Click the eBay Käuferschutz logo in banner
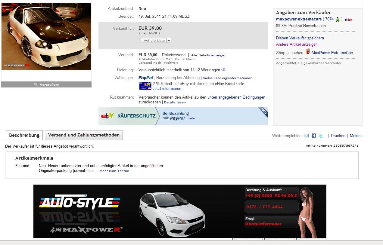Image resolution: width=383 pixels, height=245 pixels. (107, 116)
